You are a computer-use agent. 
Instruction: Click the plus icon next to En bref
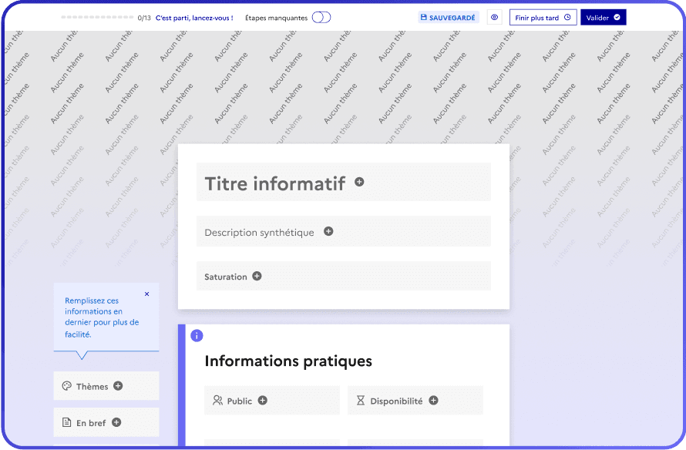point(116,422)
